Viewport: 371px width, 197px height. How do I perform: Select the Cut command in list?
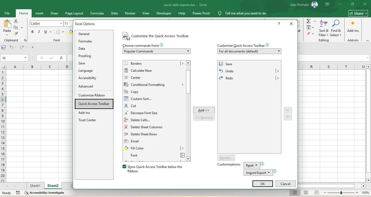tap(154, 106)
